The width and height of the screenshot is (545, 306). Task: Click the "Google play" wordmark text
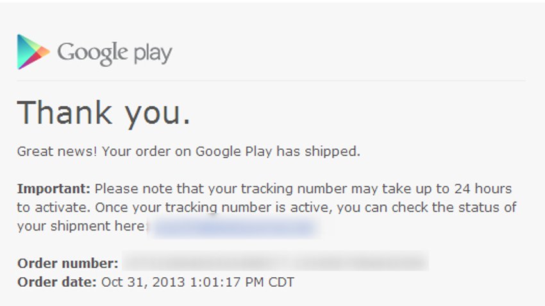[115, 53]
